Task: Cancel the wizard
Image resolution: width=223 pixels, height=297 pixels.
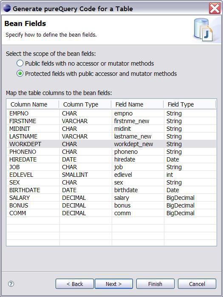Action: pos(197,284)
